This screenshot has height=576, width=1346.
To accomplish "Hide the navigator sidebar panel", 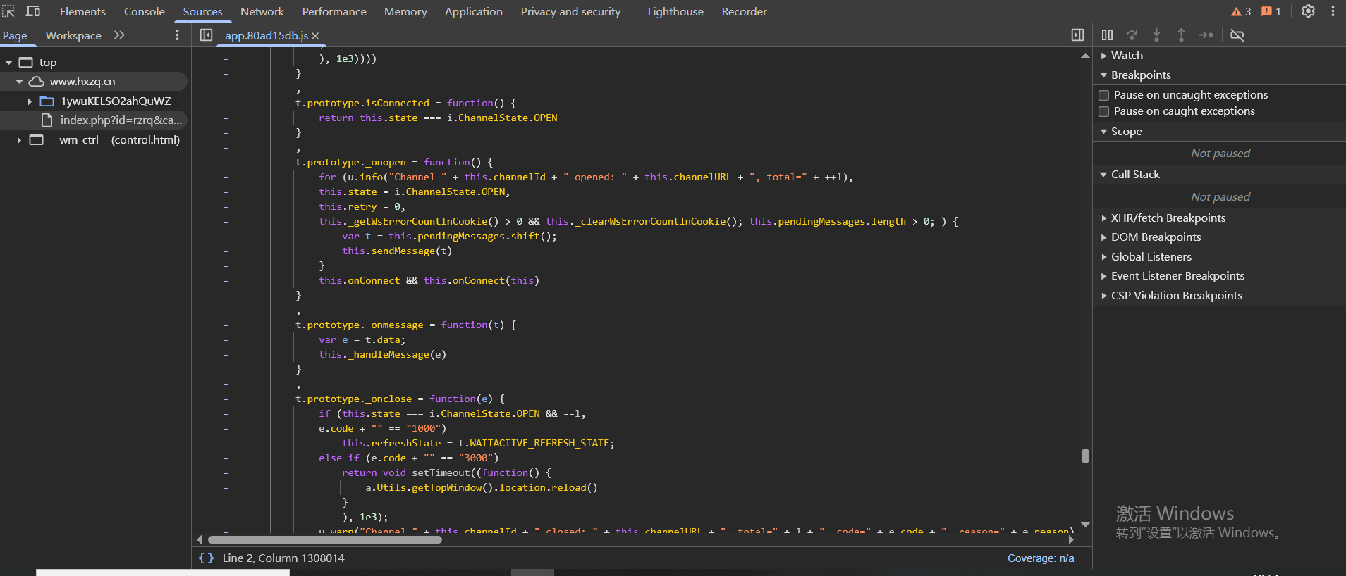I will 206,35.
